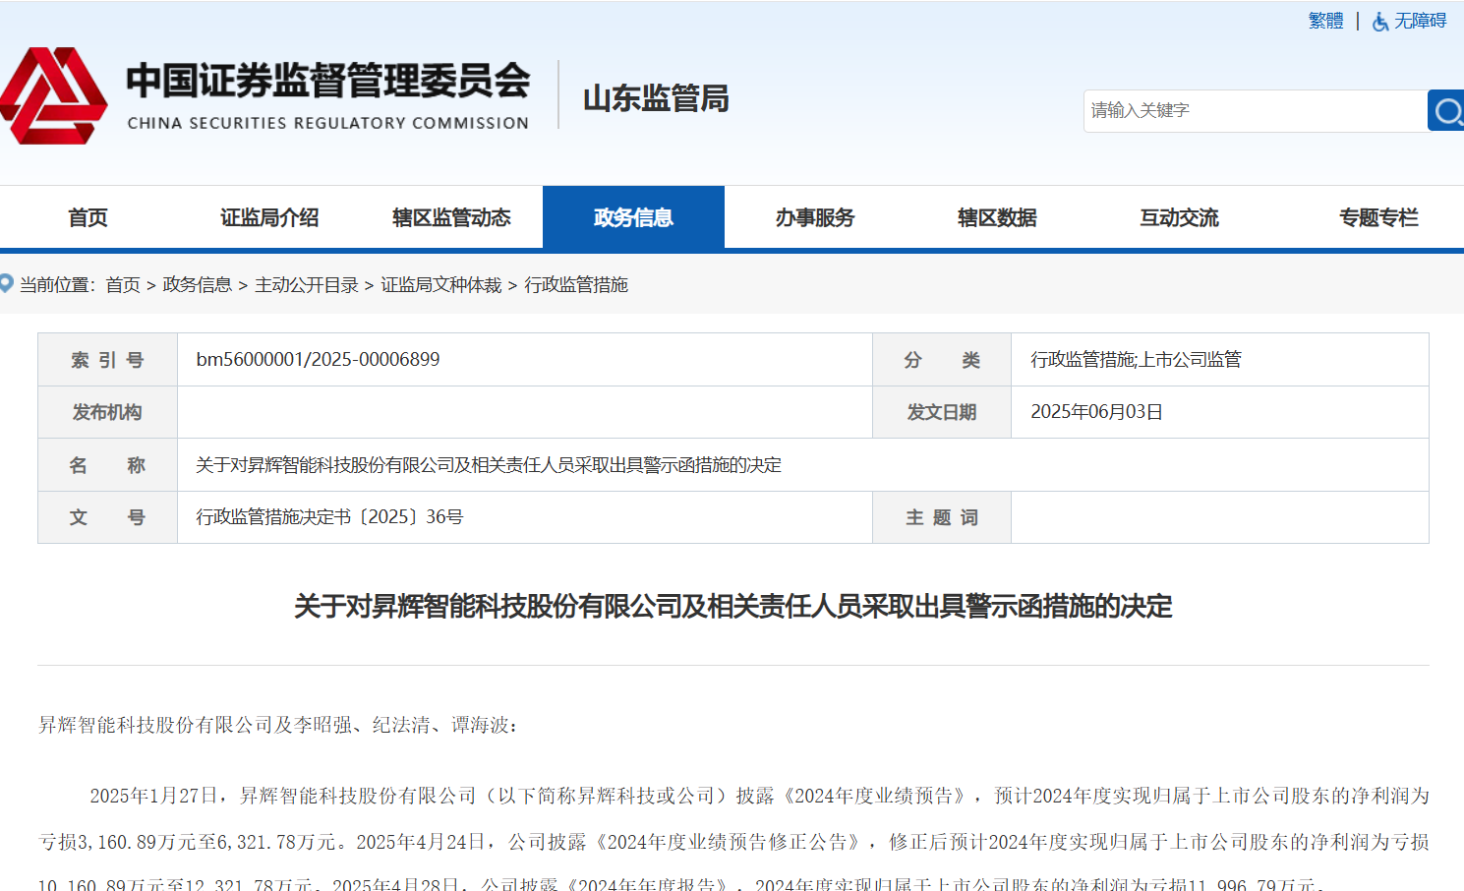Click the 发文日期 label cell
Screen dimensions: 1464x891
tap(942, 412)
